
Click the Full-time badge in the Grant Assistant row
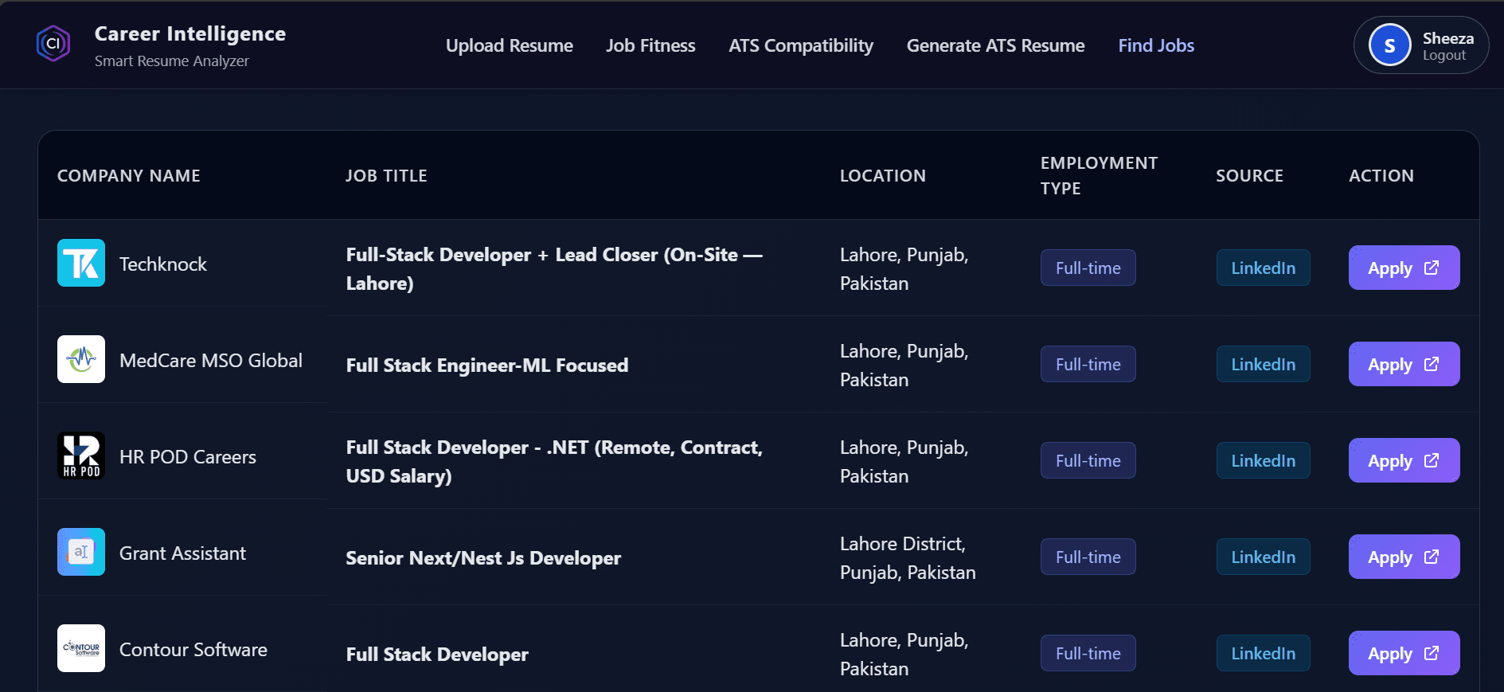click(1088, 557)
